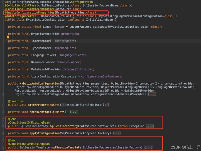Click MybatisAutoConfiguration constructor name
This screenshot has height=151, width=201.
pyautogui.click(x=39, y=84)
